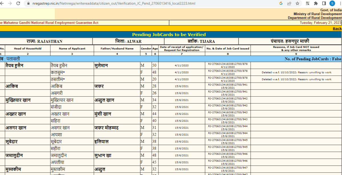The height and width of the screenshot is (175, 342).
Task: Click the Head of HouseHold column header
Action: coord(28,48)
